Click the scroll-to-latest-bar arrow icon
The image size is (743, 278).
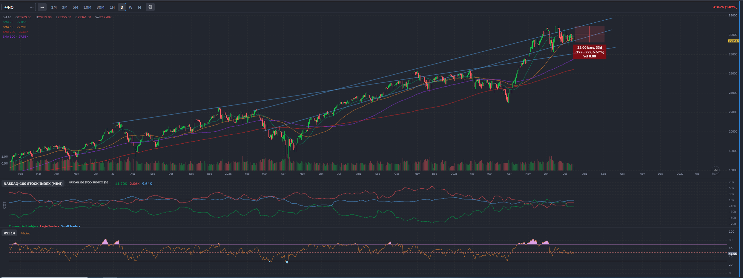[715, 170]
